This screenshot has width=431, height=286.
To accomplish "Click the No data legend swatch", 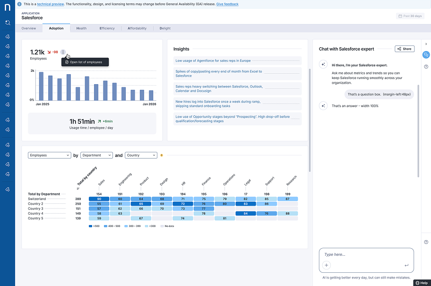I will [162, 226].
